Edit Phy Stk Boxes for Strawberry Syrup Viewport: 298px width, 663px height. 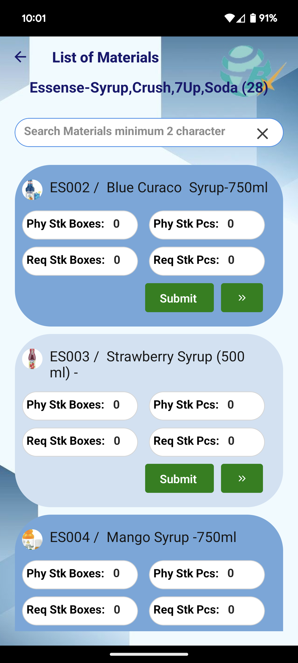pyautogui.click(x=80, y=406)
